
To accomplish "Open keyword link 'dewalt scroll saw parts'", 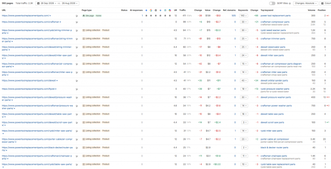I will tap(272, 122).
